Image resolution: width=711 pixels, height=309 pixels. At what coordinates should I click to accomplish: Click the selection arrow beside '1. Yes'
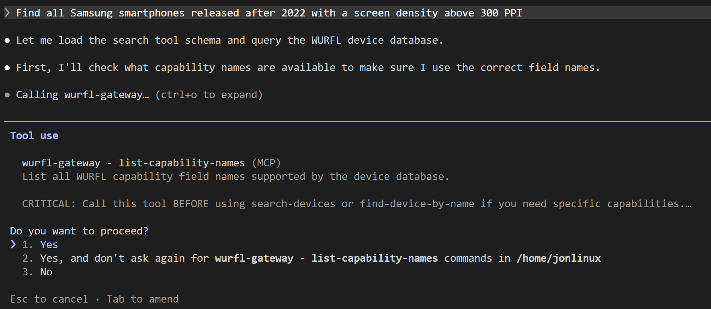(13, 244)
